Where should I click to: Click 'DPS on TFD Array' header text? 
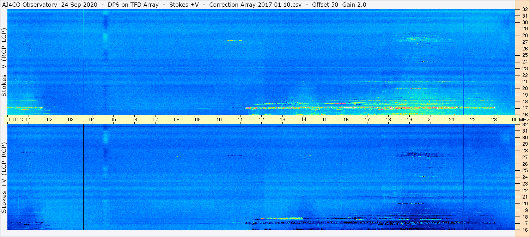click(x=133, y=5)
